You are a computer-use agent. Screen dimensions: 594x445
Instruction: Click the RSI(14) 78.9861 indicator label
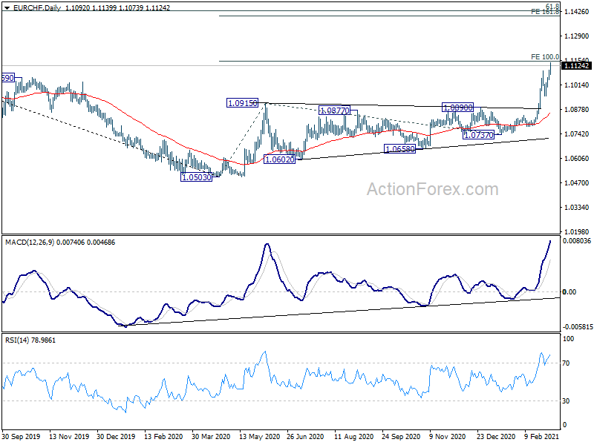tap(30, 340)
